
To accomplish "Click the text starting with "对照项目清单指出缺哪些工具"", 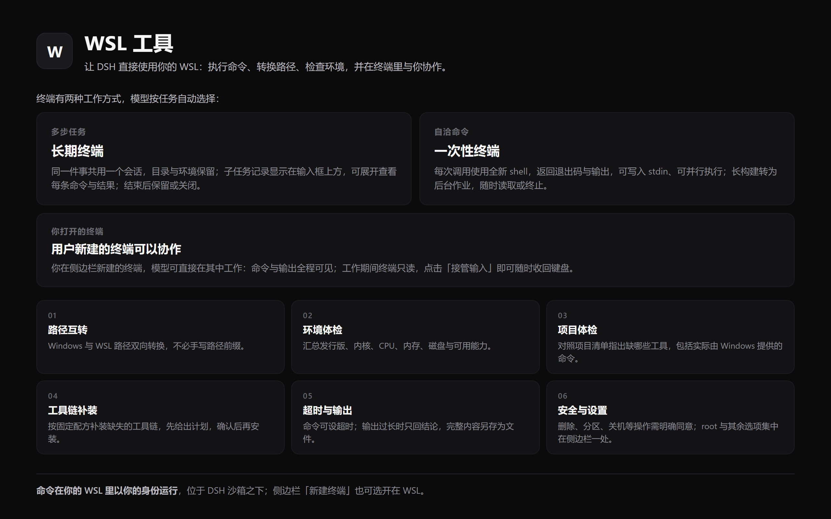I will [670, 352].
